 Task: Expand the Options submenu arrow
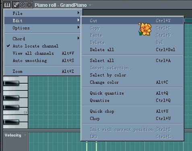(x=78, y=27)
